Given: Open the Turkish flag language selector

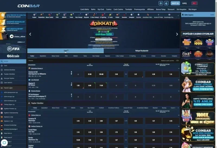Looking at the screenshot, I should [194, 3].
